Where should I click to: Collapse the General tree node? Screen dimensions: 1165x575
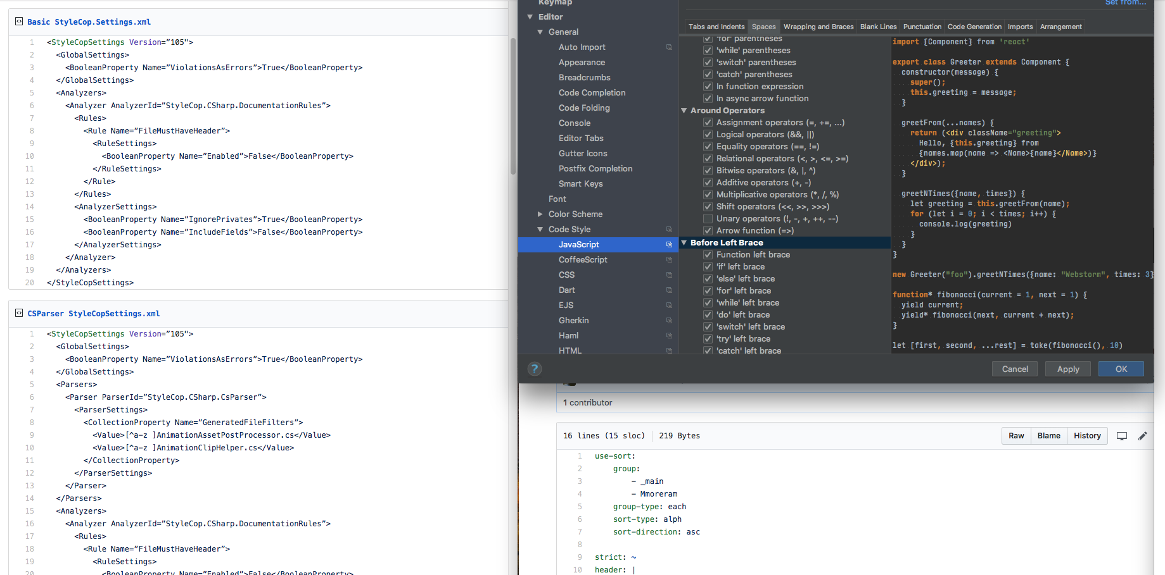click(540, 32)
